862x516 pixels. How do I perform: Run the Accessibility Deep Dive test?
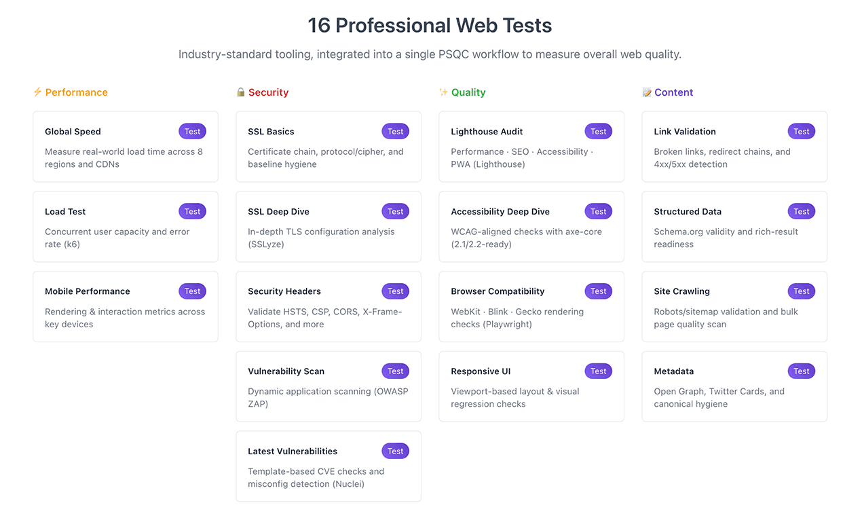click(x=598, y=211)
